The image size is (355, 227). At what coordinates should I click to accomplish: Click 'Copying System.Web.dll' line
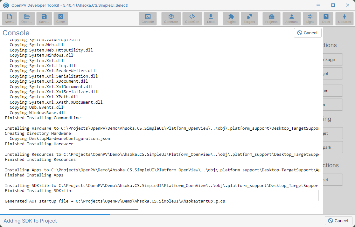37,45
